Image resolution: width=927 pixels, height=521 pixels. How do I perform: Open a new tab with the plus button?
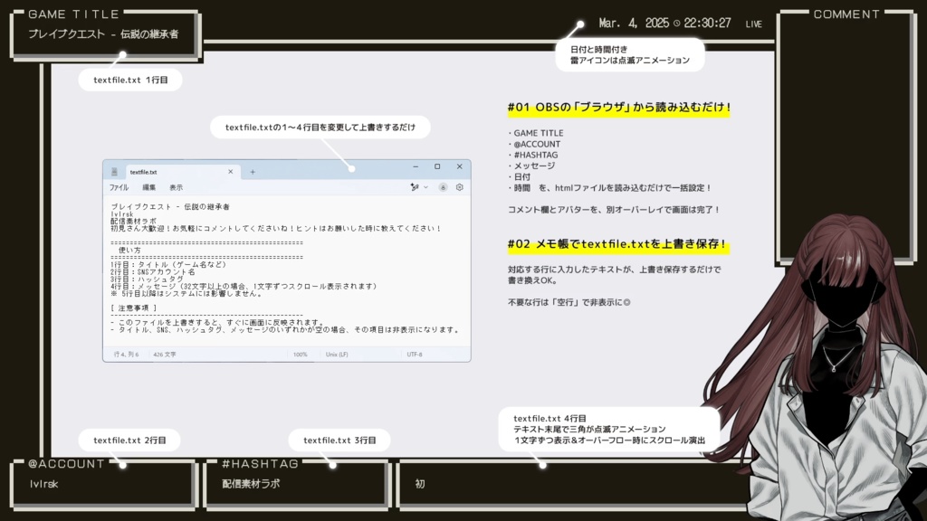pyautogui.click(x=252, y=171)
